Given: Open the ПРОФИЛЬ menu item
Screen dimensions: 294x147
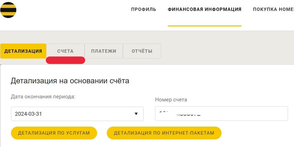Looking at the screenshot, I should point(143,9).
